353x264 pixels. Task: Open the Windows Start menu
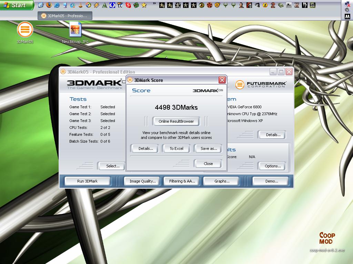click(x=16, y=5)
